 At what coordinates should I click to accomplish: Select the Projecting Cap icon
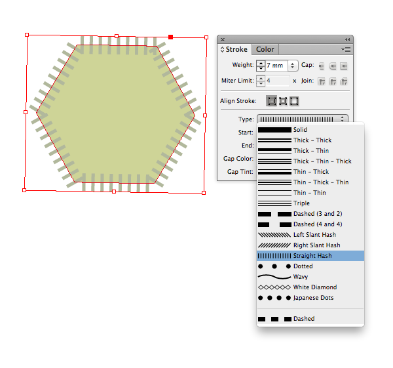(344, 66)
